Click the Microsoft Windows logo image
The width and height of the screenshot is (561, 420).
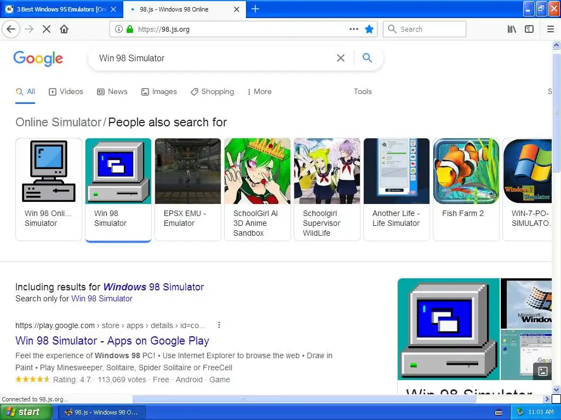tap(526, 304)
